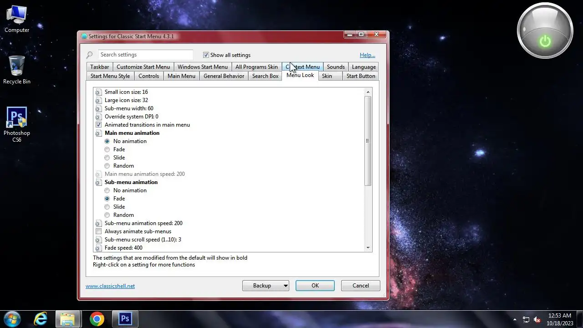The image size is (583, 328).
Task: Switch to the Main Menu tab
Action: [x=181, y=76]
